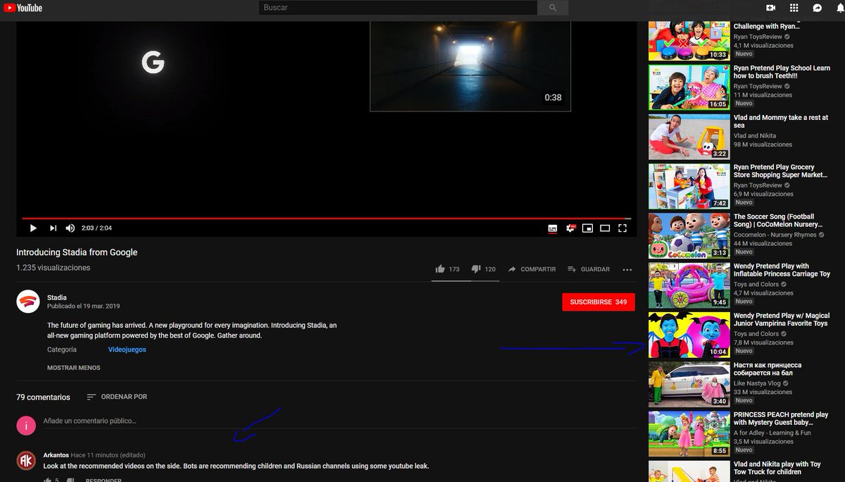Click the add public comment field
Viewport: 845px width, 482px height.
tap(339, 421)
